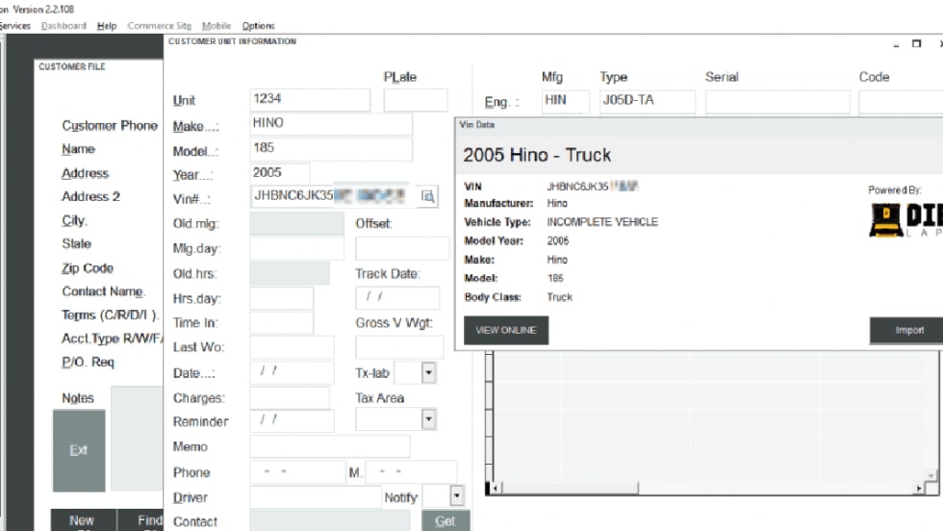Open the Tax Area dropdown list
This screenshot has width=943, height=531.
point(428,419)
